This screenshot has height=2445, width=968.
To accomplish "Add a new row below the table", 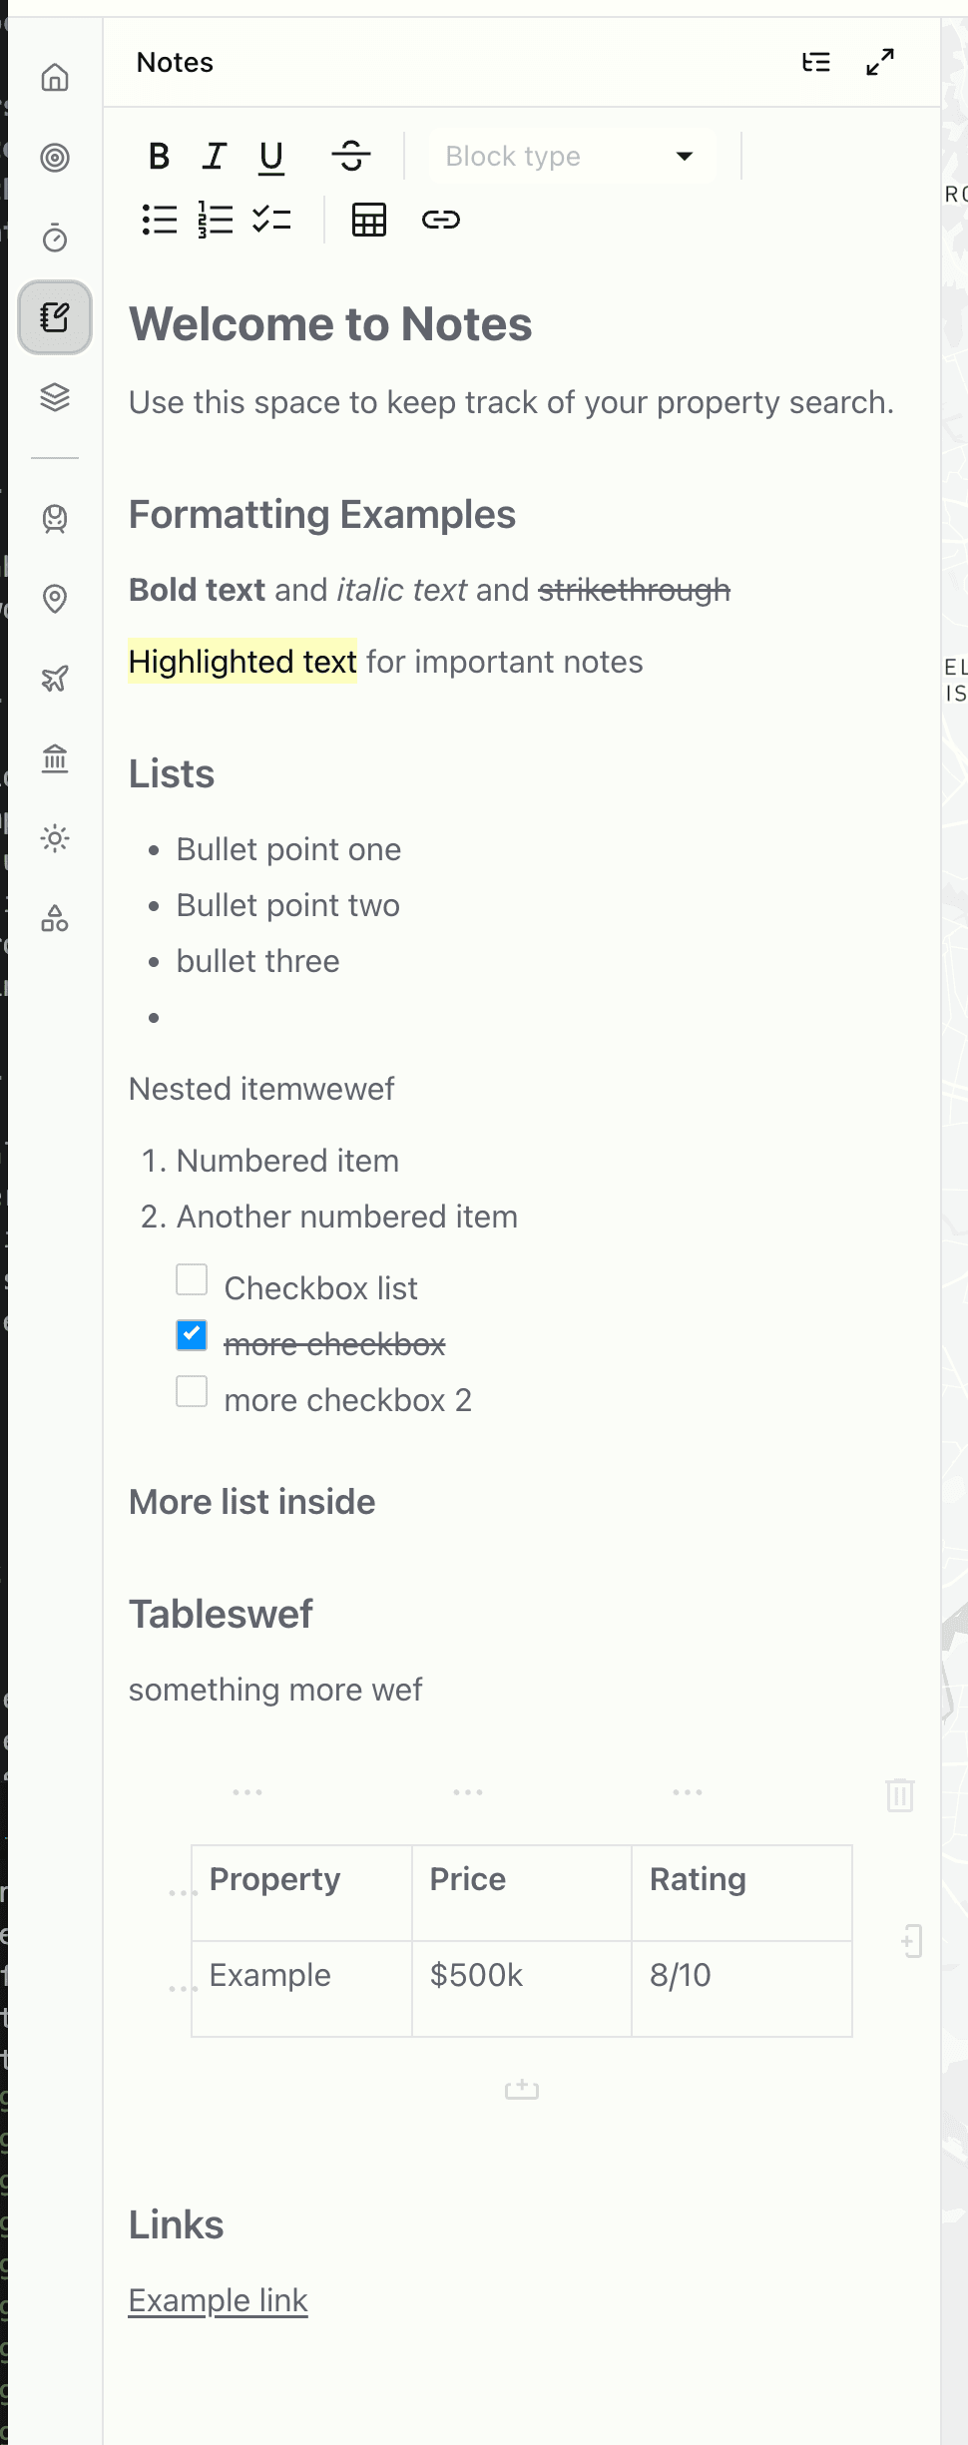I will pyautogui.click(x=521, y=2089).
